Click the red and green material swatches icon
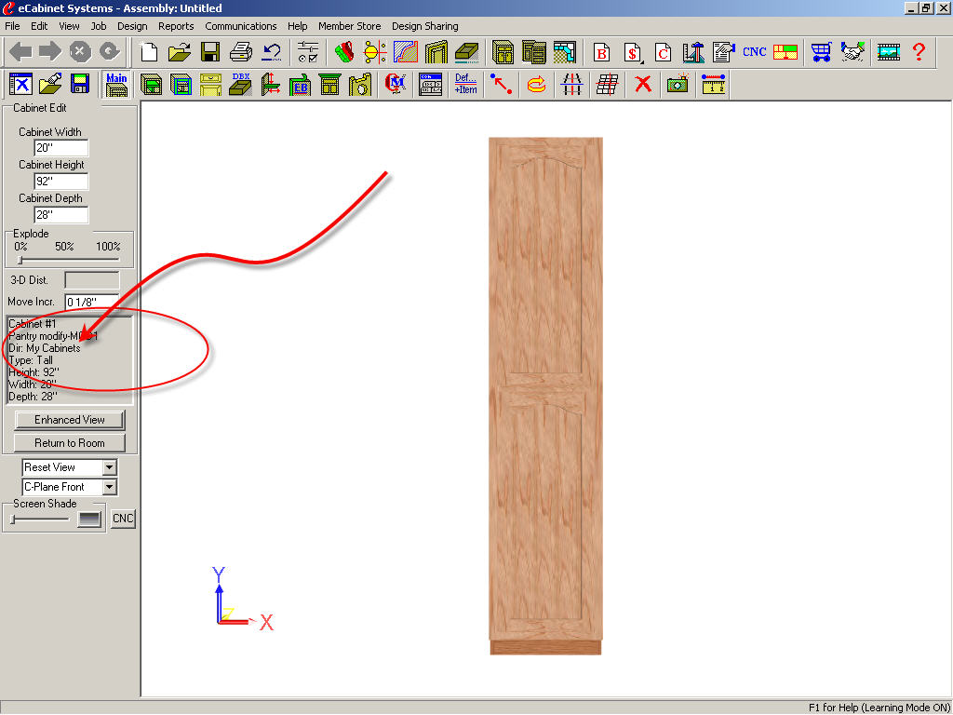 [x=344, y=52]
